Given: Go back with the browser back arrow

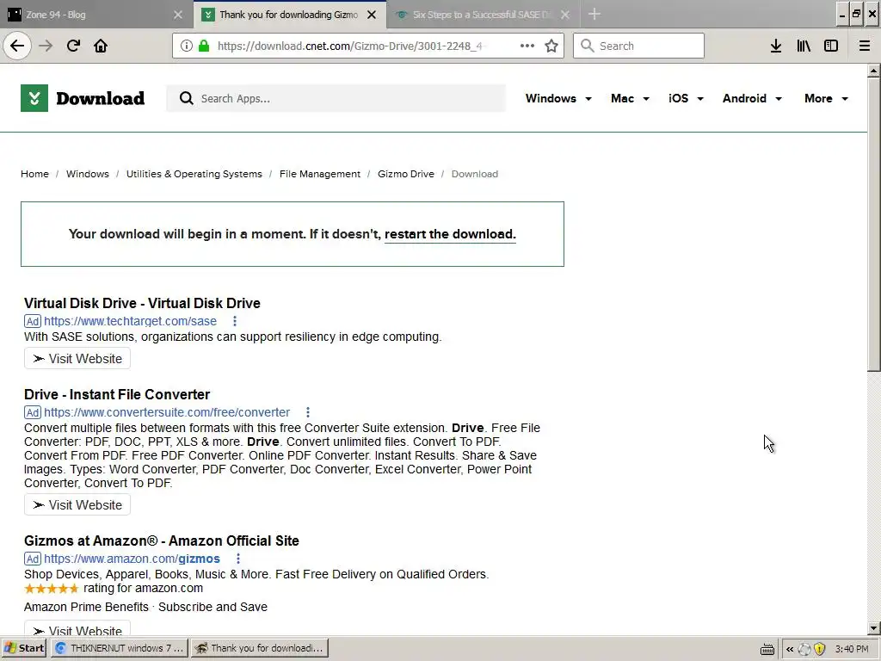Looking at the screenshot, I should [x=17, y=46].
